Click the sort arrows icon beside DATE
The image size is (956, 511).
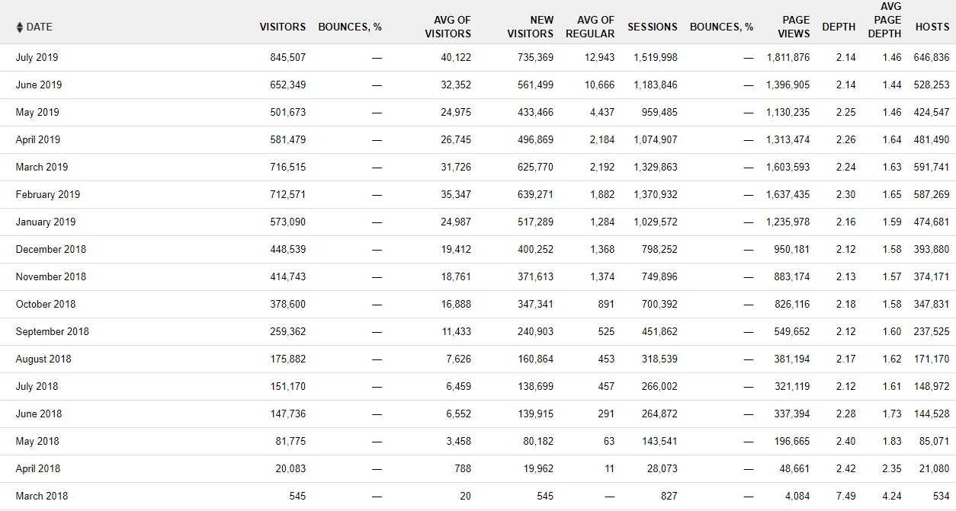(x=20, y=27)
